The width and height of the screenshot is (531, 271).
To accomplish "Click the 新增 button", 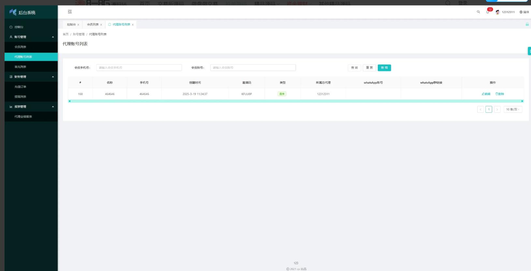I will point(384,68).
